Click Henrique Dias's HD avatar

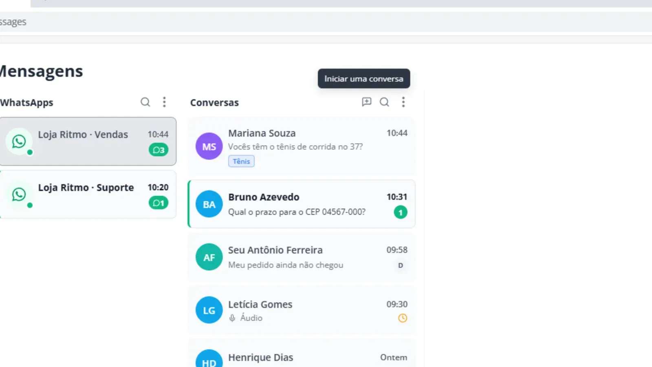click(209, 359)
